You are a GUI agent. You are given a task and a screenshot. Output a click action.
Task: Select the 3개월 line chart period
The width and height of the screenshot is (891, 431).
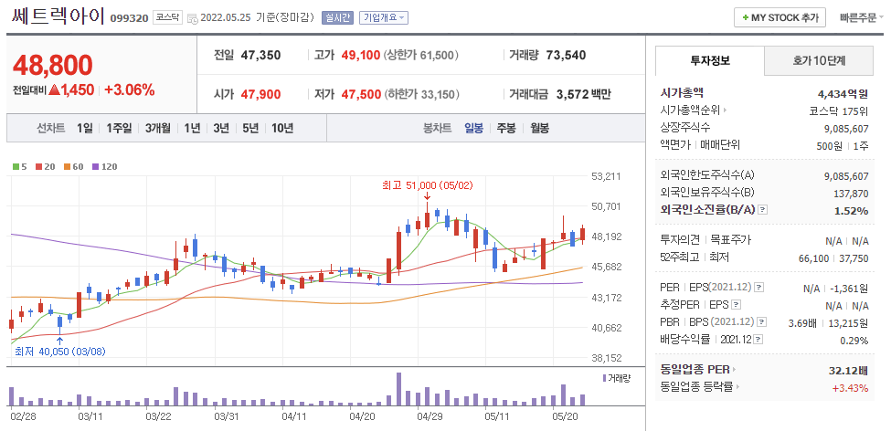157,129
